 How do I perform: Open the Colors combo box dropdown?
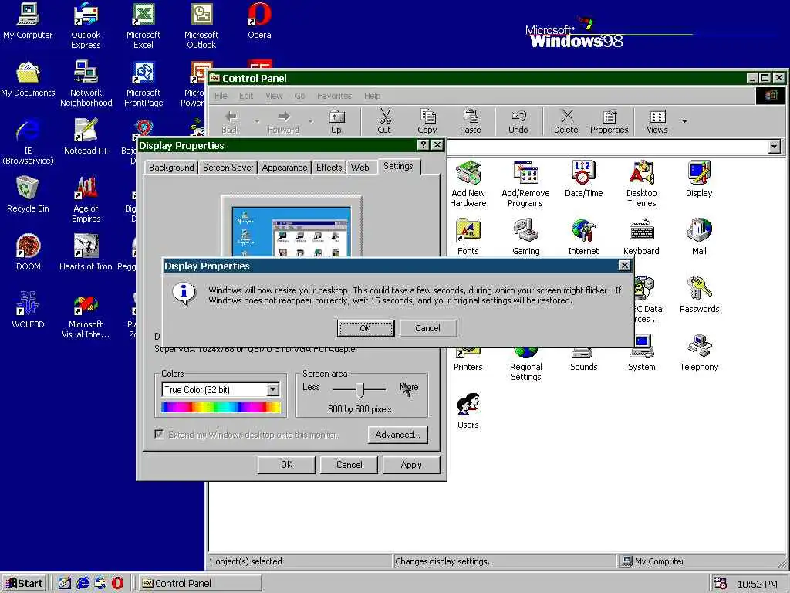pos(272,389)
